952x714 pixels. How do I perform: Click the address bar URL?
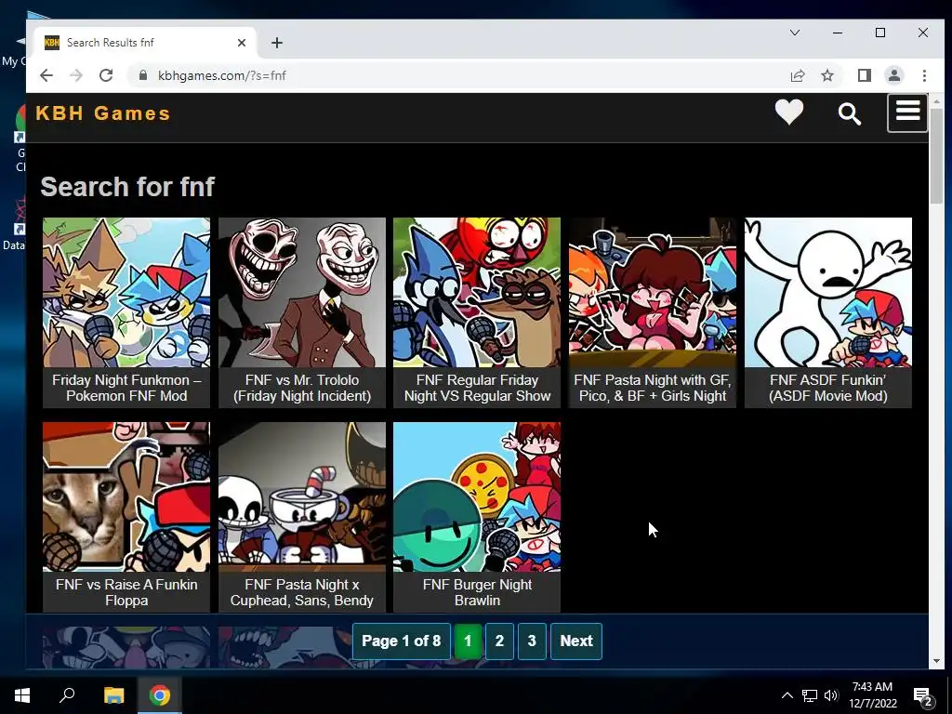(x=221, y=75)
